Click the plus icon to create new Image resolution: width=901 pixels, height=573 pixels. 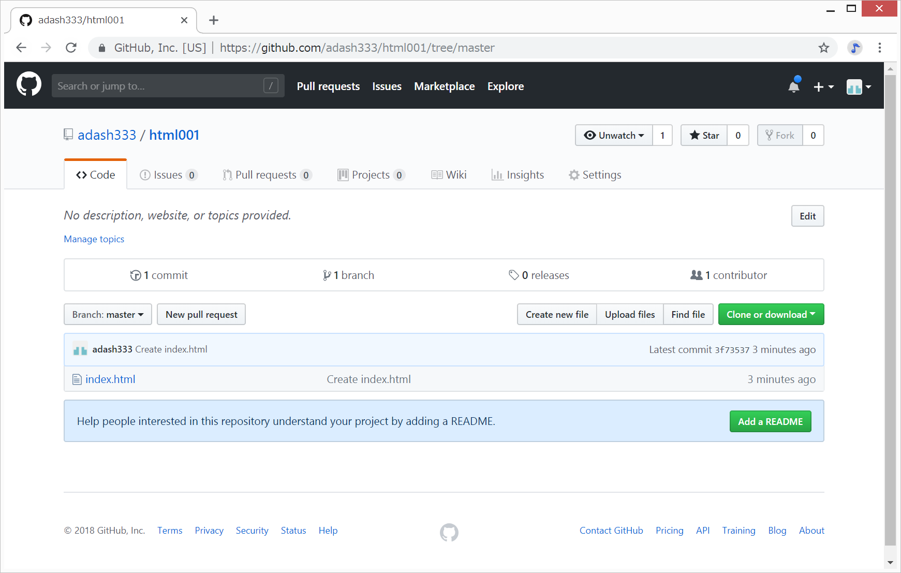[x=823, y=87]
